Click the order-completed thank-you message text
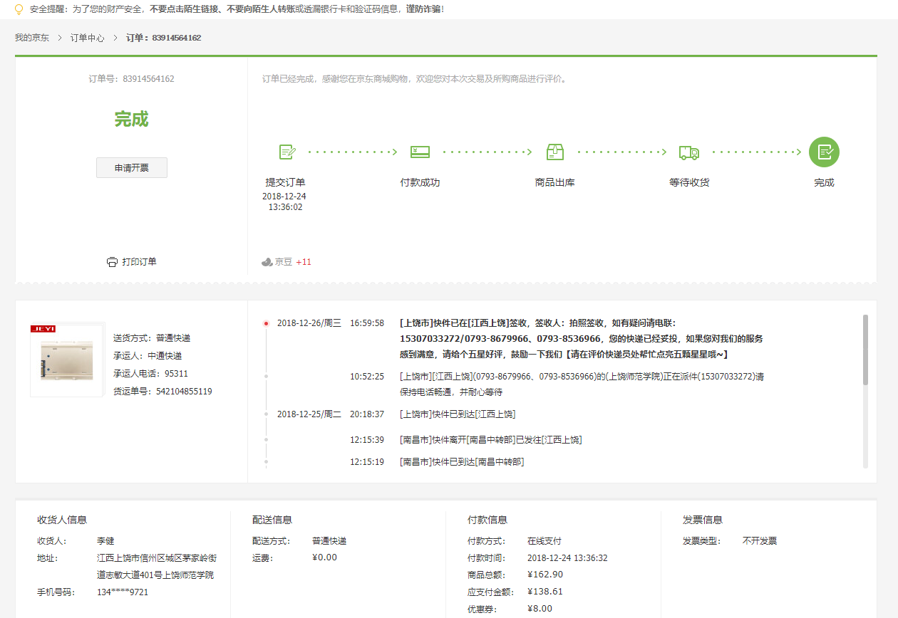 coord(416,79)
